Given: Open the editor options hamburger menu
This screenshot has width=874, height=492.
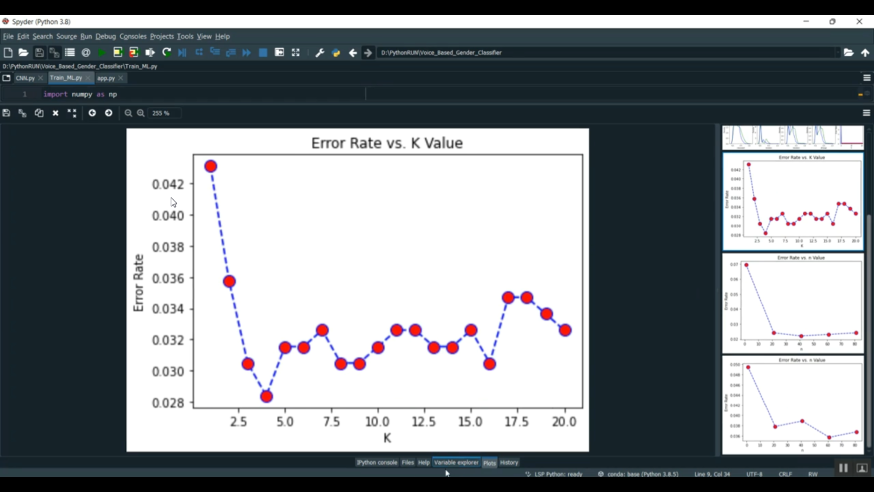Looking at the screenshot, I should 866,77.
